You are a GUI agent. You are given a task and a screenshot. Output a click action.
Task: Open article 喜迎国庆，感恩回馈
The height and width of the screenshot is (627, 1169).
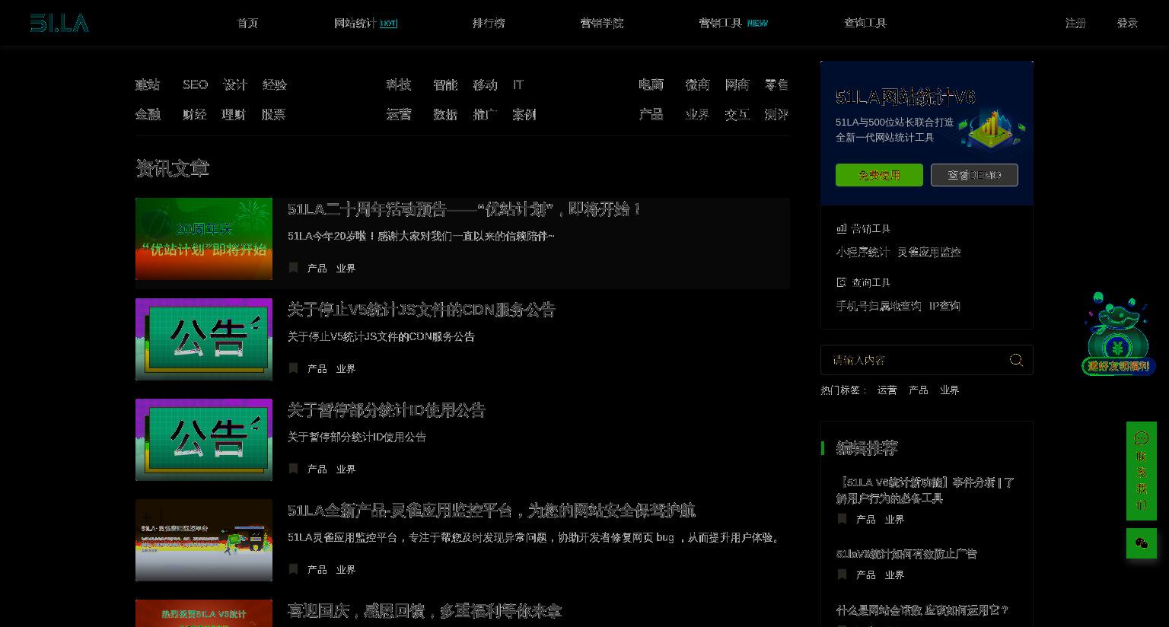[x=425, y=611]
